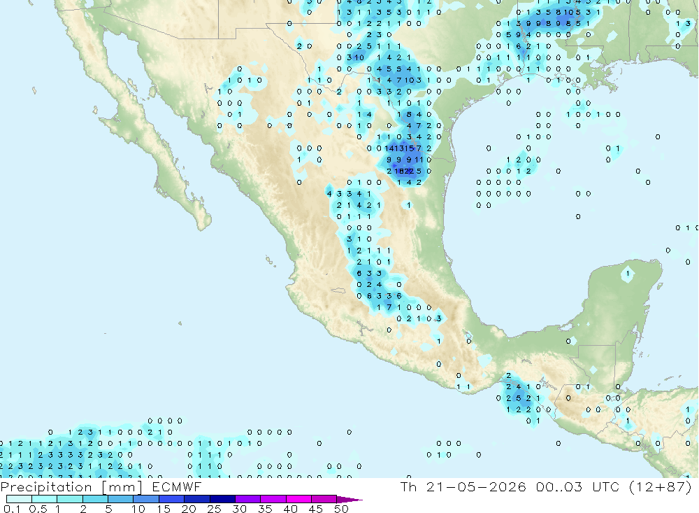Image resolution: width=699 pixels, height=513 pixels.
Task: Click the '9 9 9 11 0' value row
Action: (409, 160)
